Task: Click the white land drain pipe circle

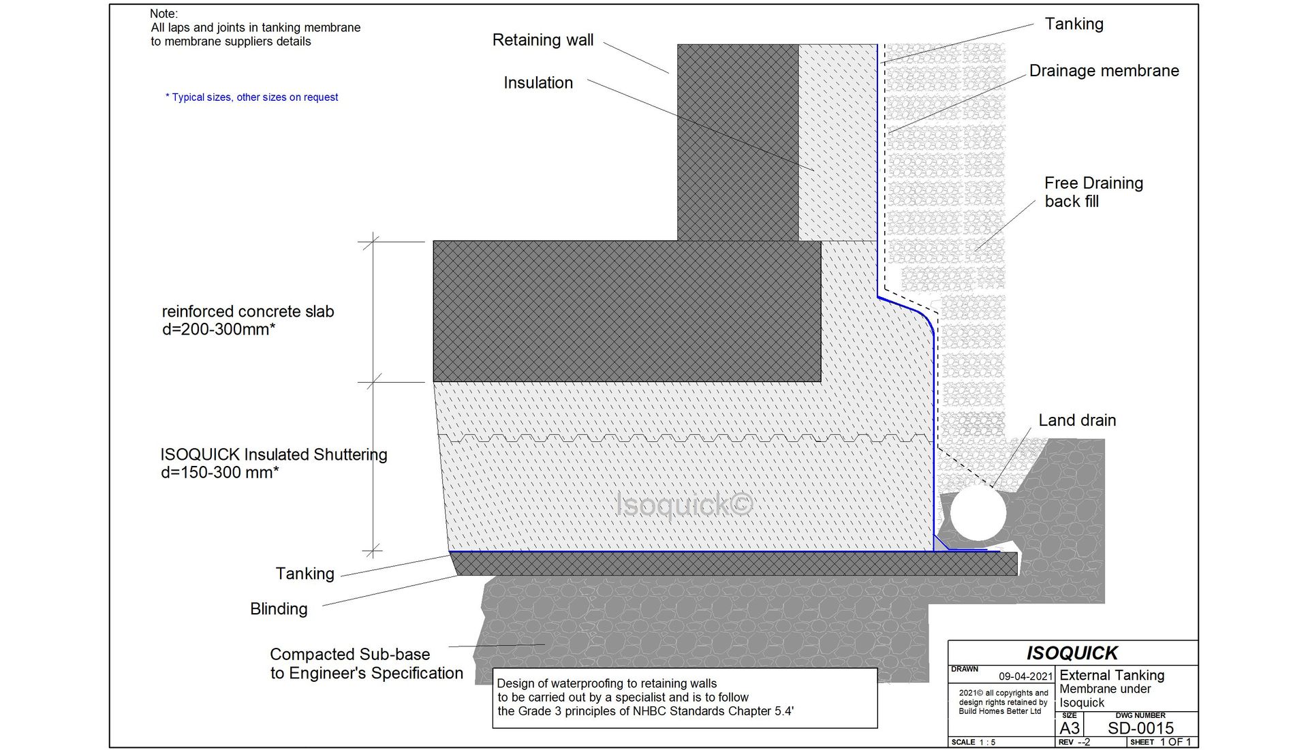Action: [x=978, y=514]
